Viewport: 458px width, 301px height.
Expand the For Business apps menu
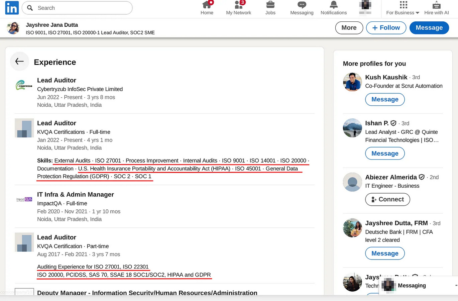click(x=403, y=8)
